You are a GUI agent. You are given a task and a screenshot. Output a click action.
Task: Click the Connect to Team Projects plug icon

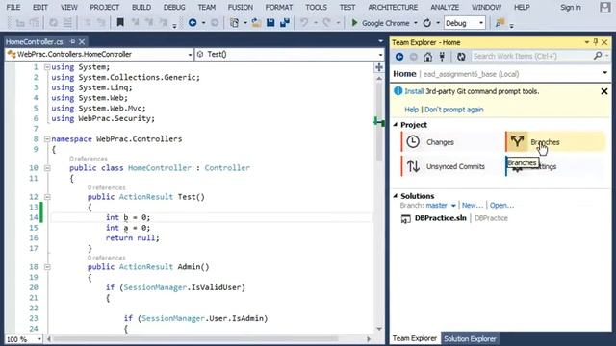tap(442, 57)
